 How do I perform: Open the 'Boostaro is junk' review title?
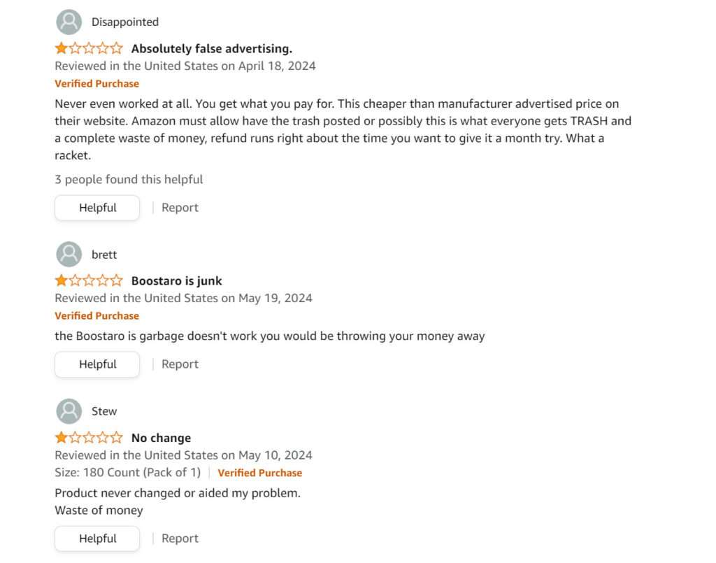point(176,281)
